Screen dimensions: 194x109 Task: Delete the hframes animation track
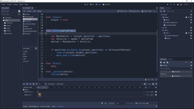[x=156, y=92]
